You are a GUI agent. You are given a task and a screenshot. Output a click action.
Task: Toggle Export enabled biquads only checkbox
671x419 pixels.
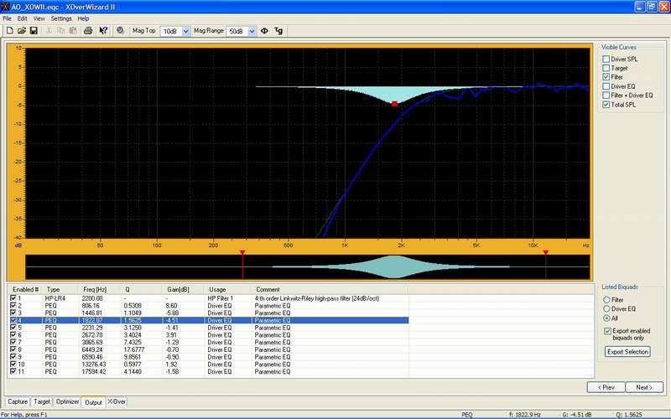[x=607, y=331]
